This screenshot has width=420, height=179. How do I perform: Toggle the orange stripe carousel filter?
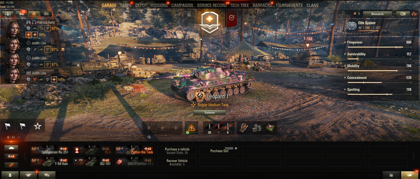pyautogui.click(x=11, y=165)
